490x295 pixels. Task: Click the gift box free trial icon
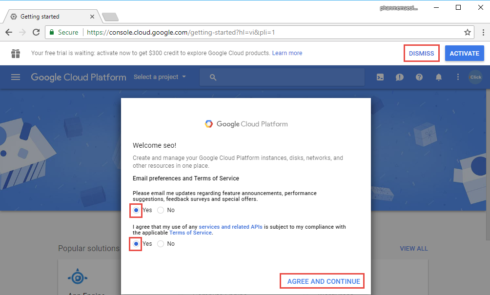click(x=16, y=53)
